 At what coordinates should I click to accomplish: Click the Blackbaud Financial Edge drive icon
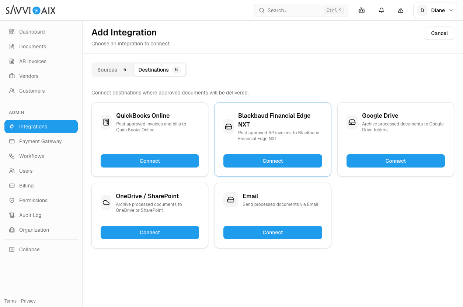229,127
